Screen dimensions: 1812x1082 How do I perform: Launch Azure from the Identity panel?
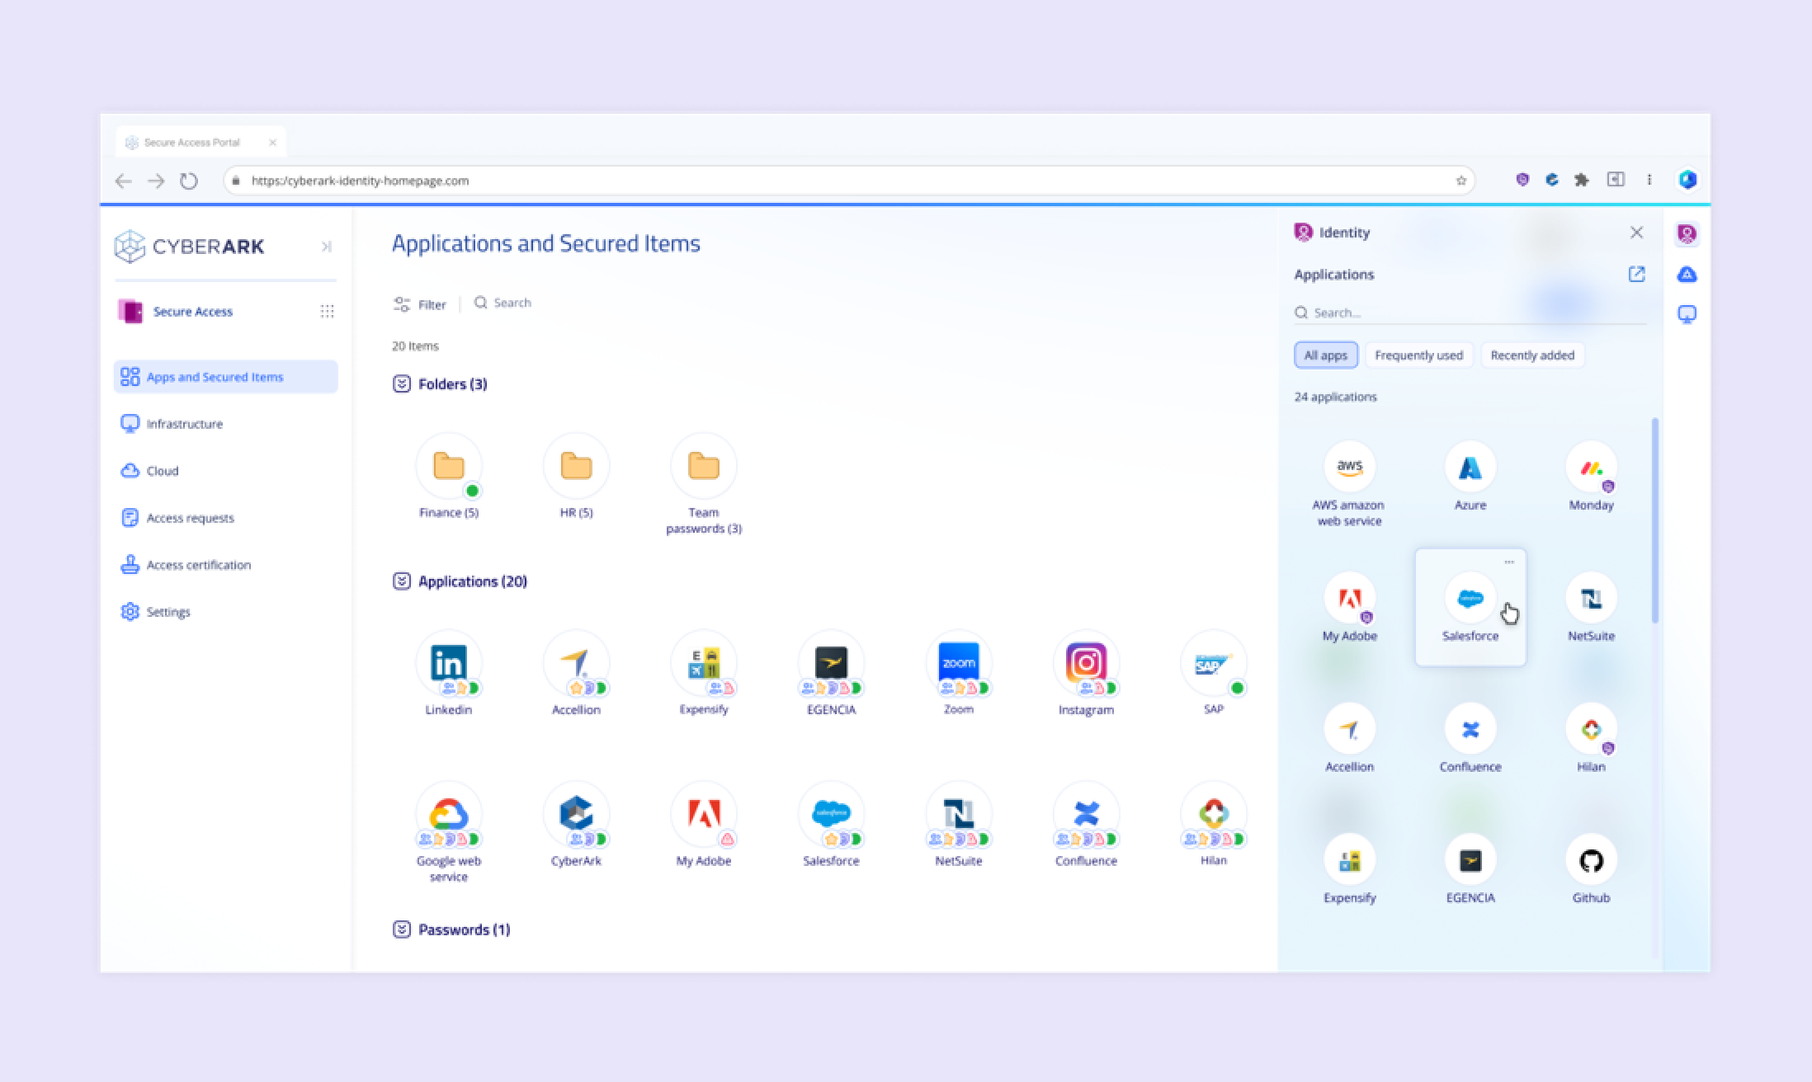pos(1470,468)
